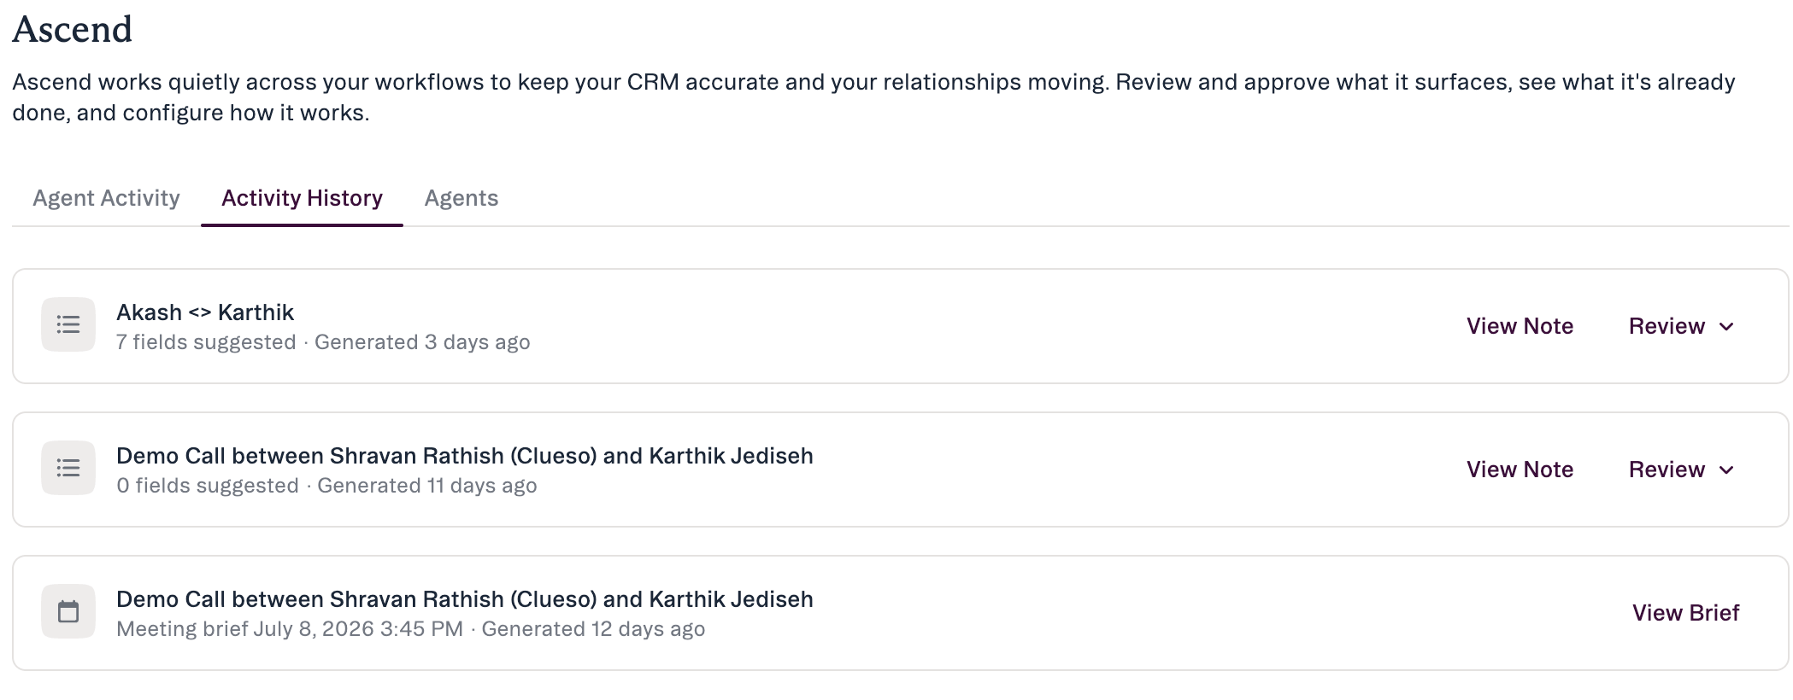Select the Activity History tab
Image resolution: width=1793 pixels, height=700 pixels.
point(302,198)
